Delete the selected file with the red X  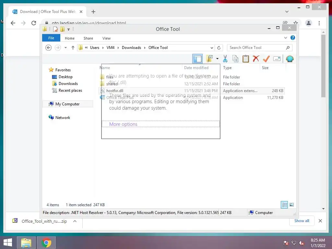(x=256, y=59)
